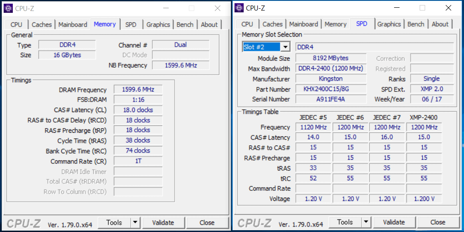This screenshot has height=232, width=464.
Task: Expand Tools dropdown arrow in right window
Action: tap(366, 222)
